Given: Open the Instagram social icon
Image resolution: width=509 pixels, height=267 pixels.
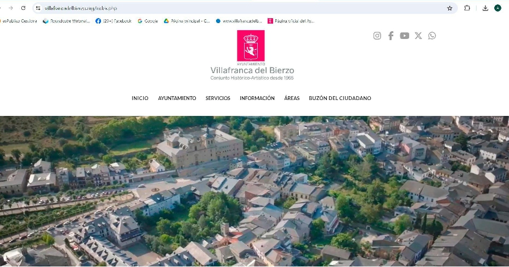Looking at the screenshot, I should point(377,36).
